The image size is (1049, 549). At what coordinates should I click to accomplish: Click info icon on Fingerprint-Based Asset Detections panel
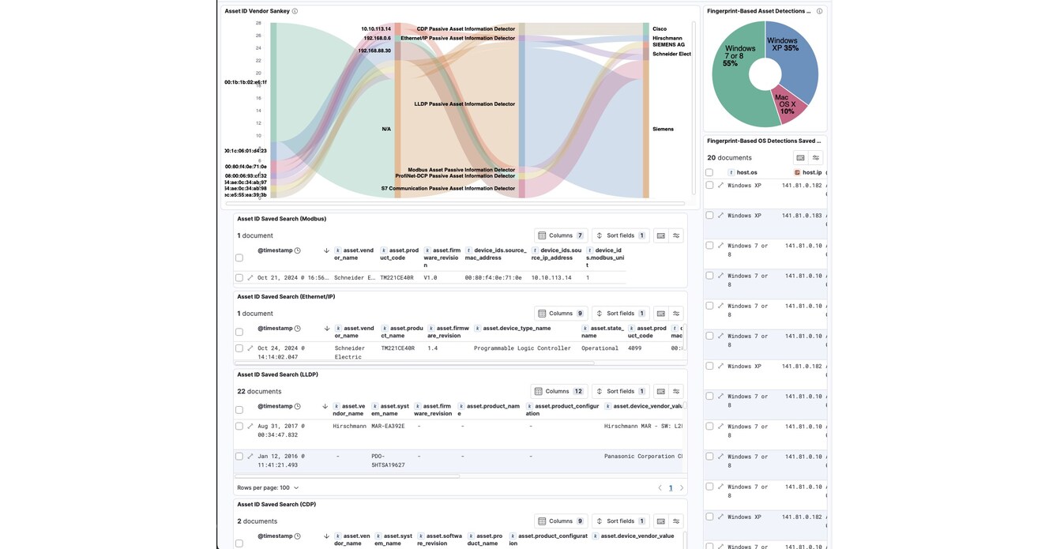(x=819, y=11)
